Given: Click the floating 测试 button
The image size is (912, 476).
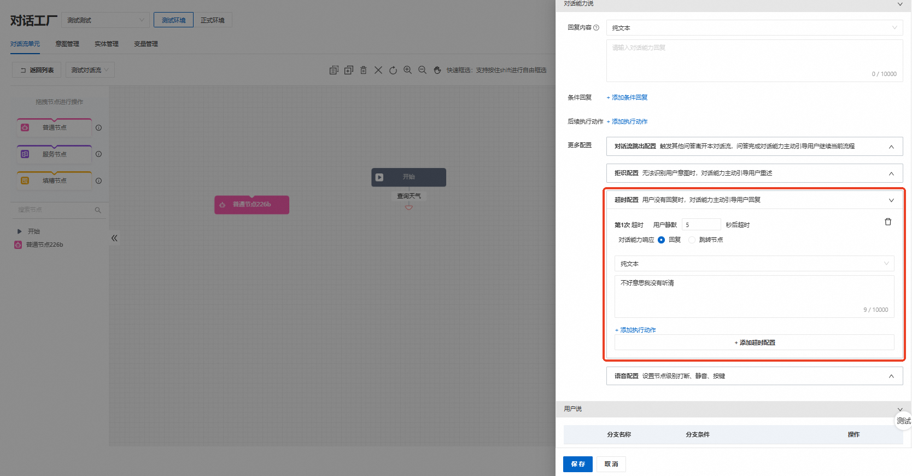Looking at the screenshot, I should tap(903, 421).
